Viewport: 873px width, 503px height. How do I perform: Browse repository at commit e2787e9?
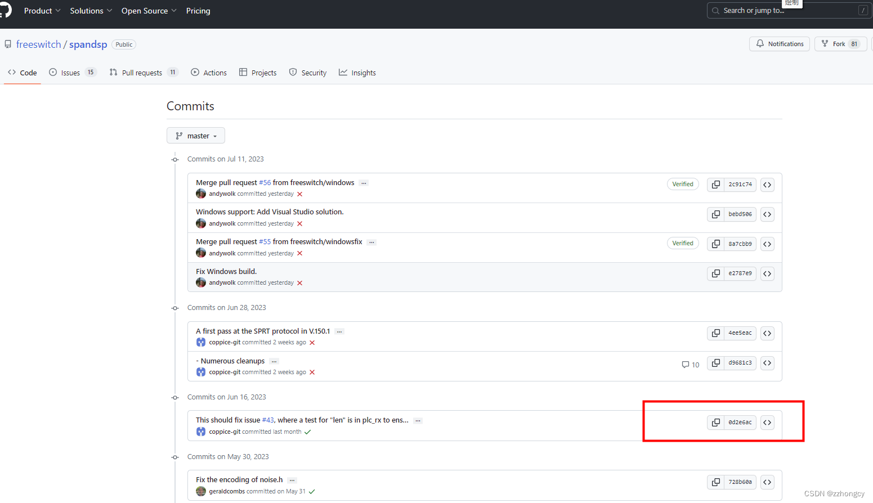tap(767, 273)
